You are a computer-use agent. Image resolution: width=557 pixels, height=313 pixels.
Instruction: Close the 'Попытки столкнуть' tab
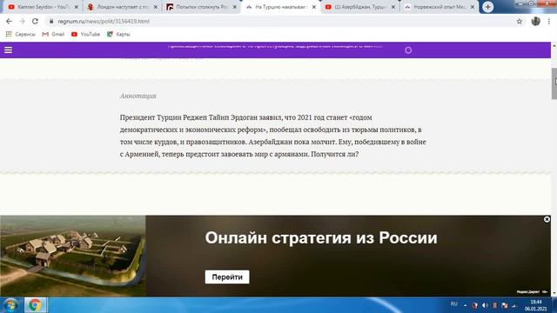coord(234,7)
